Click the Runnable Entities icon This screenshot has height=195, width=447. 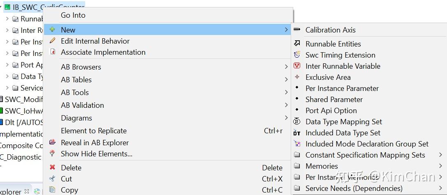[x=297, y=44]
